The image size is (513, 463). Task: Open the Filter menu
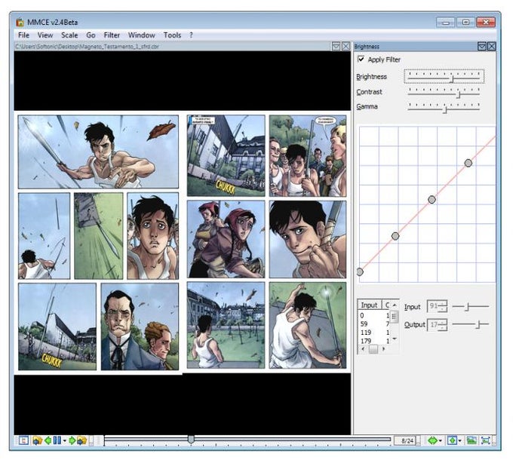(x=112, y=35)
